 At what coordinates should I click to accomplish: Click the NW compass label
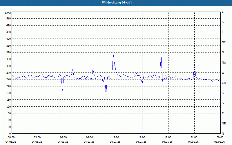(x=224, y=63)
